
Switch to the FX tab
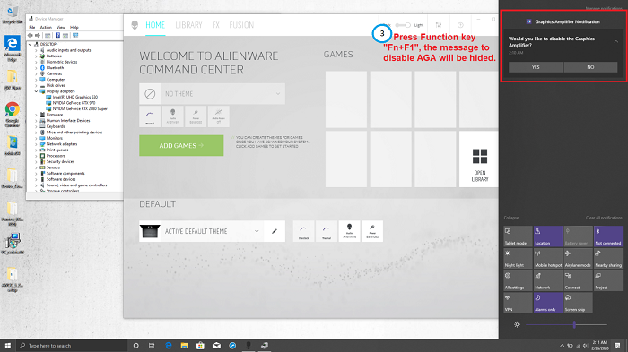(x=215, y=25)
